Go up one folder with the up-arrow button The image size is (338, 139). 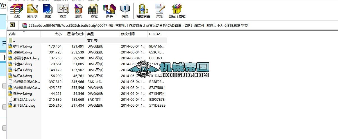12,25
